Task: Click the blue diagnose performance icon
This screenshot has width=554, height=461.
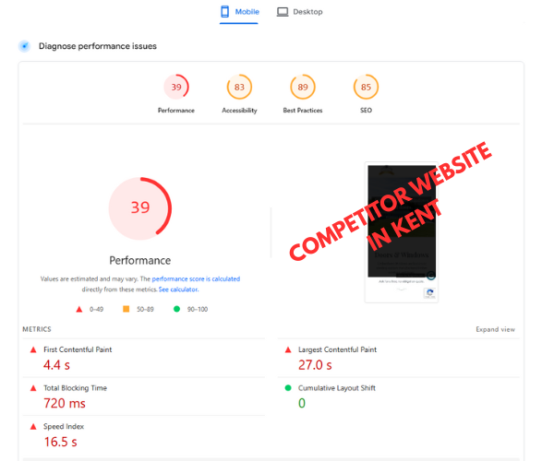Action: click(x=24, y=46)
